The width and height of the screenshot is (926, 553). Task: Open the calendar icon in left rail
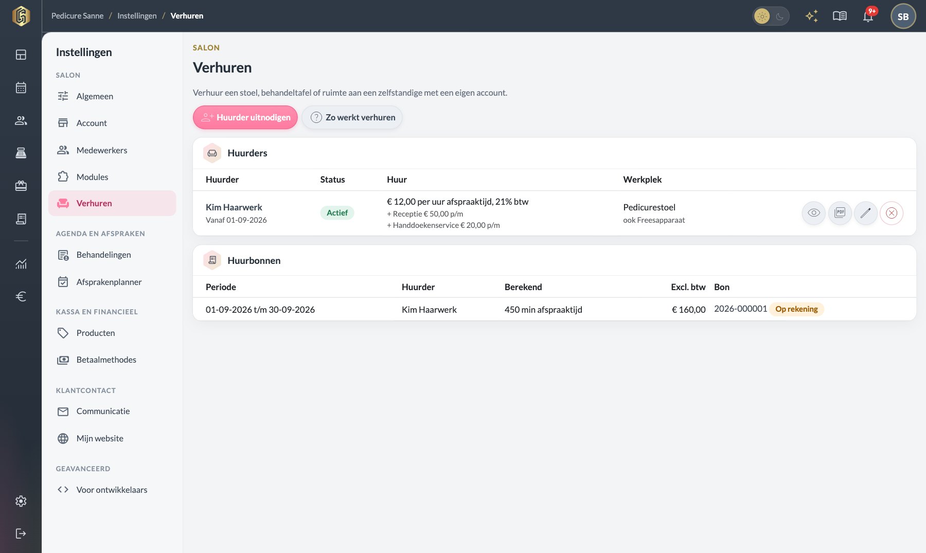point(21,87)
